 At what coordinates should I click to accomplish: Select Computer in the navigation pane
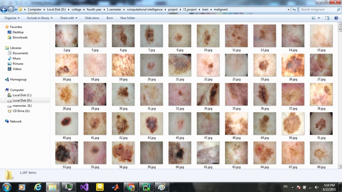pyautogui.click(x=17, y=90)
